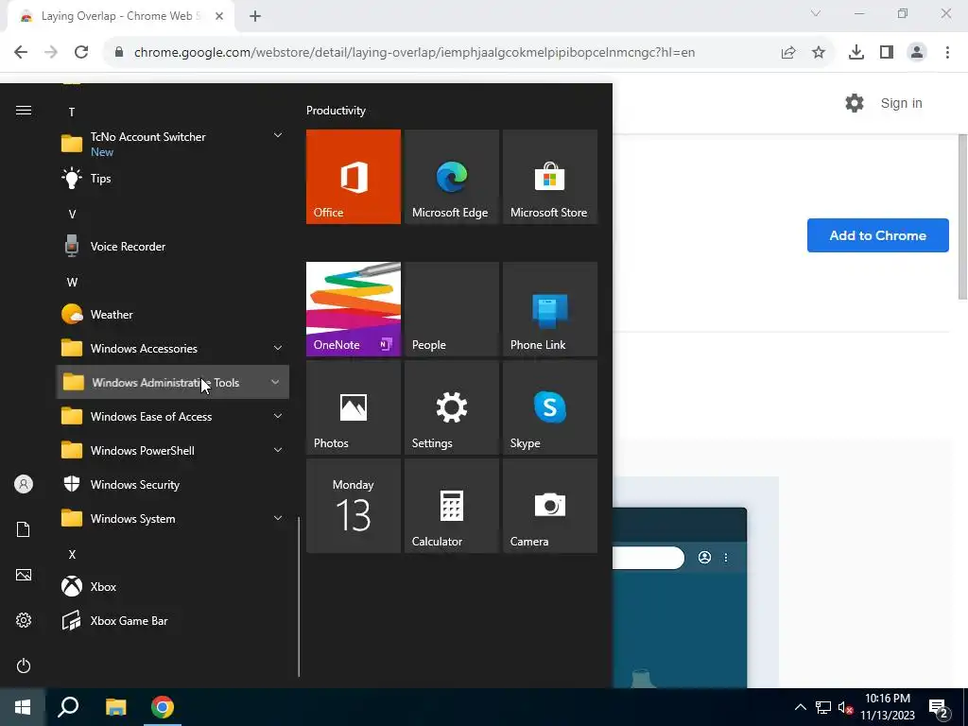Open the Microsoft Store tile
The width and height of the screenshot is (968, 726).
coord(550,177)
